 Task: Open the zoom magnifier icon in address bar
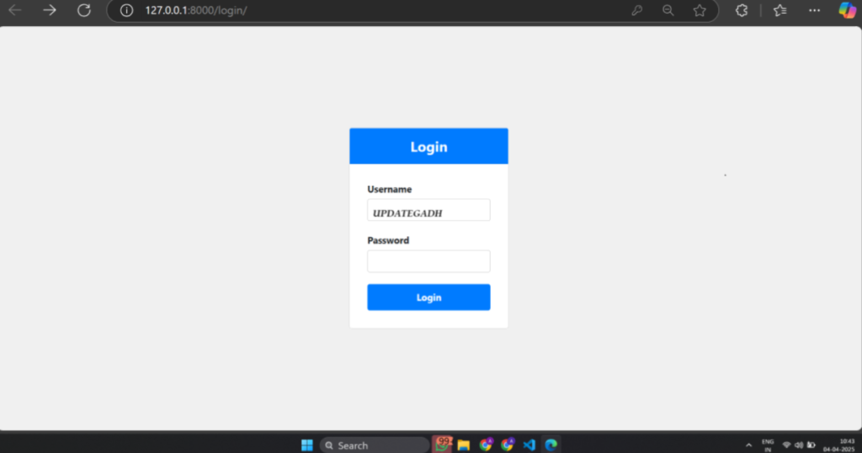pyautogui.click(x=668, y=10)
